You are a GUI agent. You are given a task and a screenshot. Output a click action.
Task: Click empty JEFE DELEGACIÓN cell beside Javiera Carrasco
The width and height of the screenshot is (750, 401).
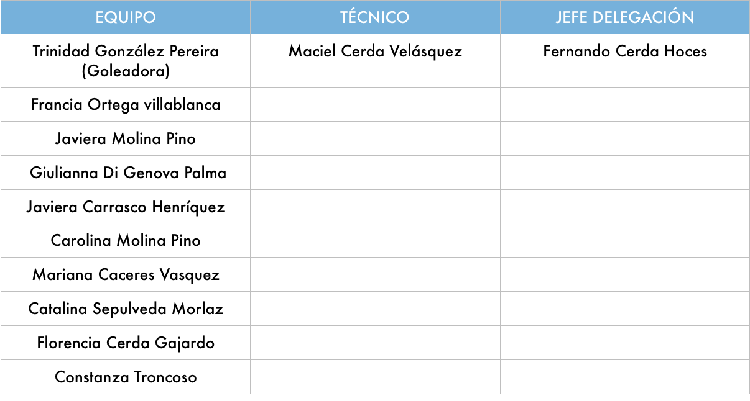click(x=625, y=207)
